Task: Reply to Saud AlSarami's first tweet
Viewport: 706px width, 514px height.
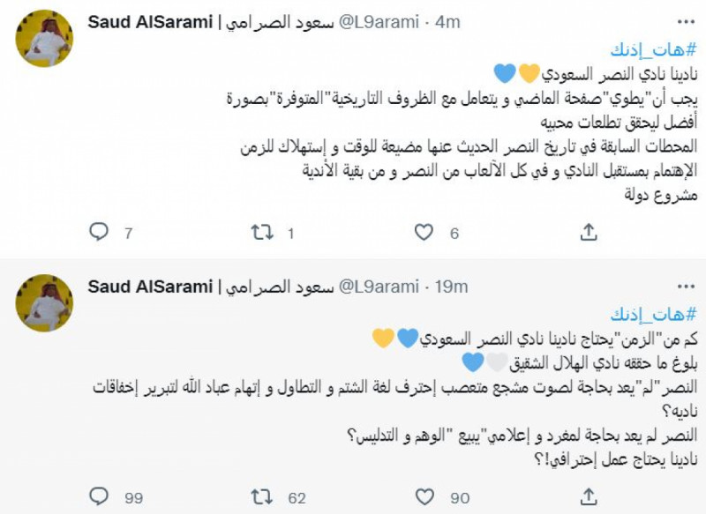Action: click(x=98, y=229)
